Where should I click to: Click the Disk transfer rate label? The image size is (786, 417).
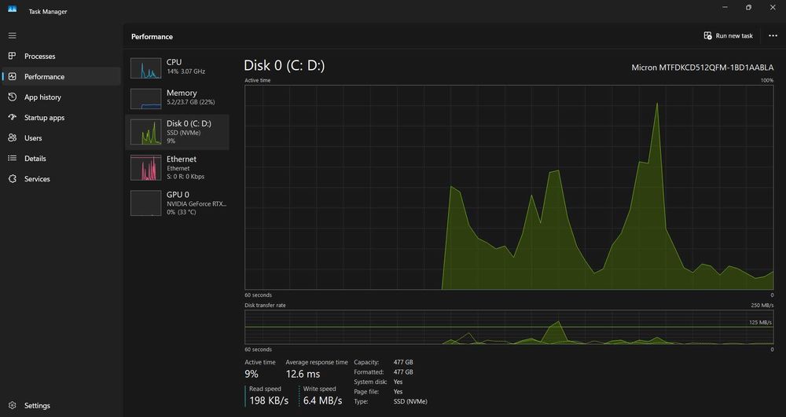265,305
